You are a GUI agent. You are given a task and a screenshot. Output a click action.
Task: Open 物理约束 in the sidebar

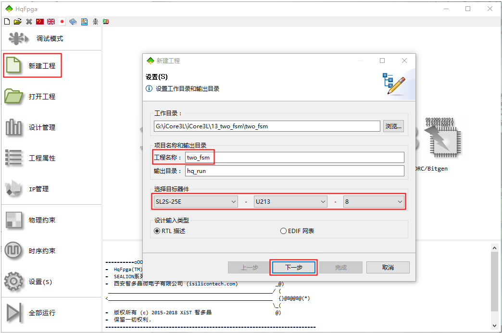(42, 220)
